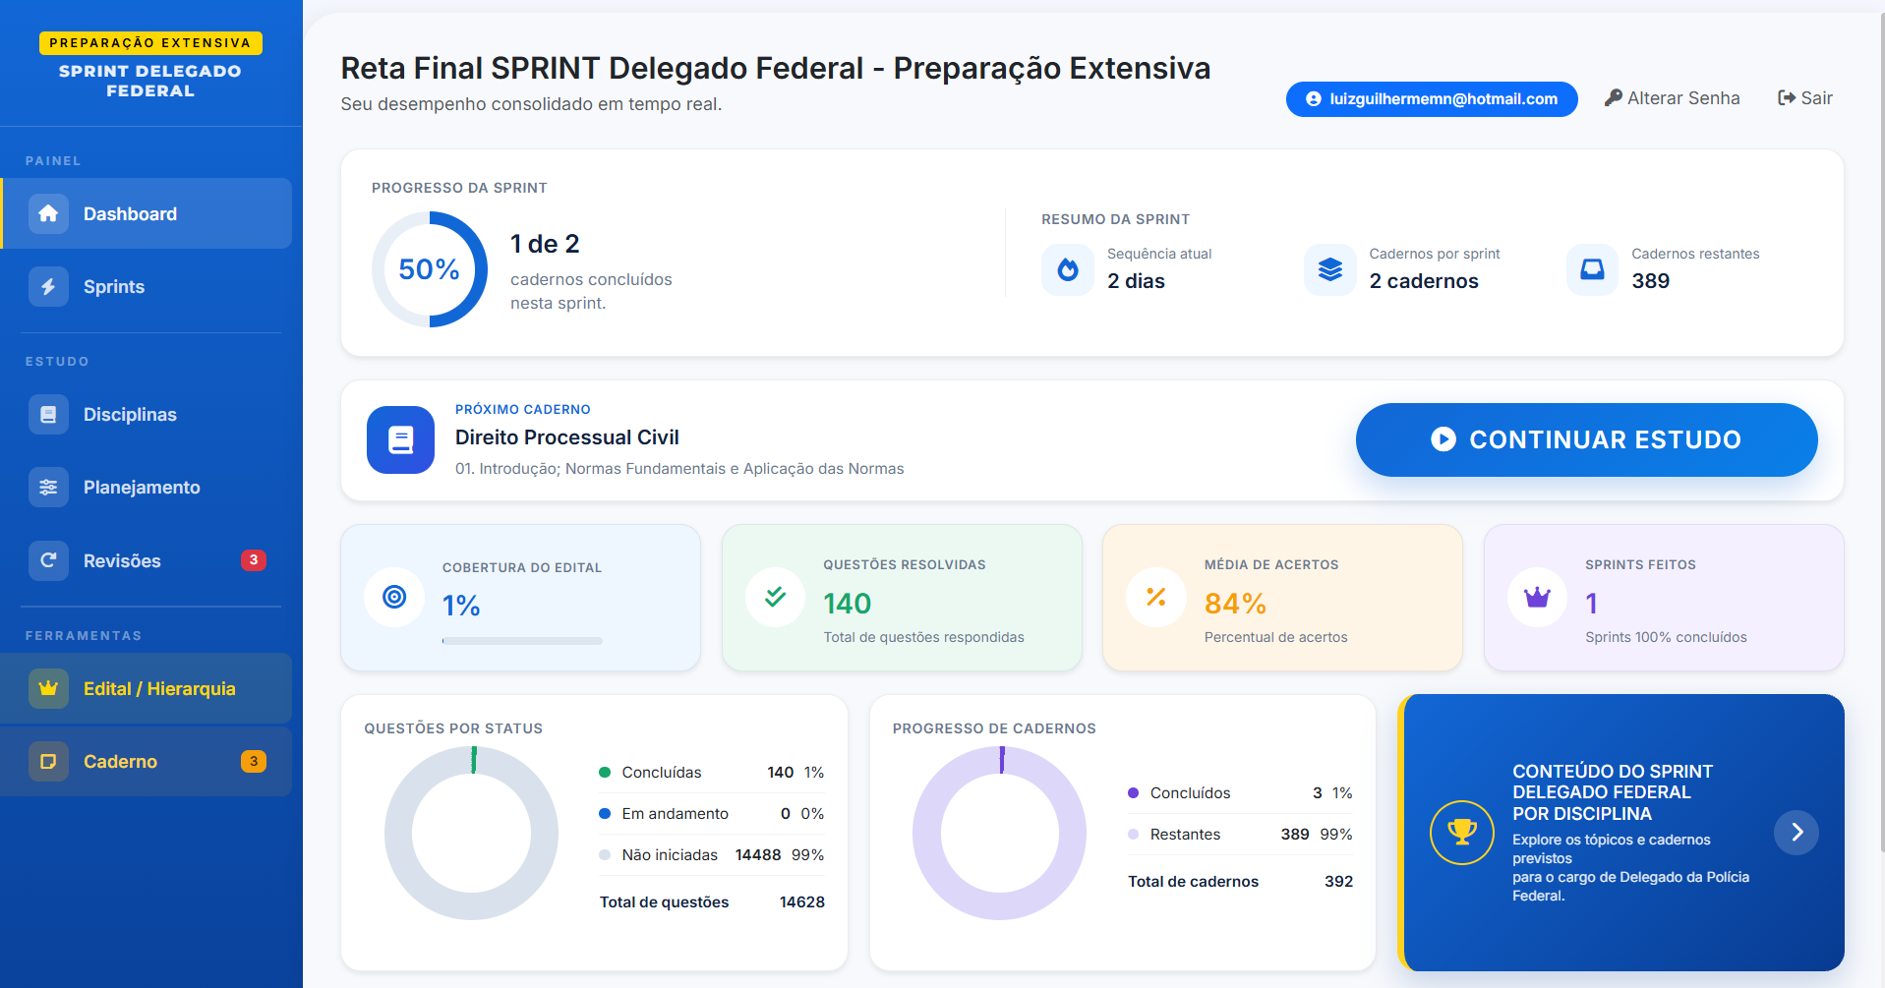Click the target icon in Cobertura do Edital
This screenshot has height=988, width=1885.
pos(394,596)
